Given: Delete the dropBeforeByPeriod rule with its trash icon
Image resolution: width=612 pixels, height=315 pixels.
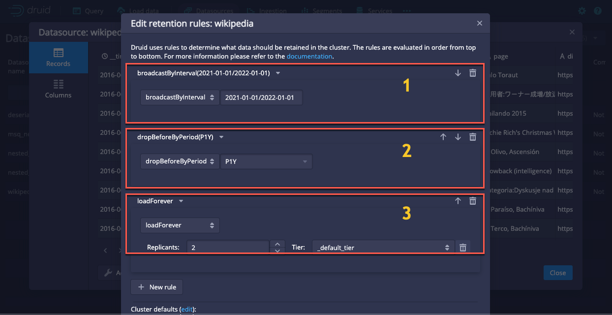Looking at the screenshot, I should (x=472, y=136).
